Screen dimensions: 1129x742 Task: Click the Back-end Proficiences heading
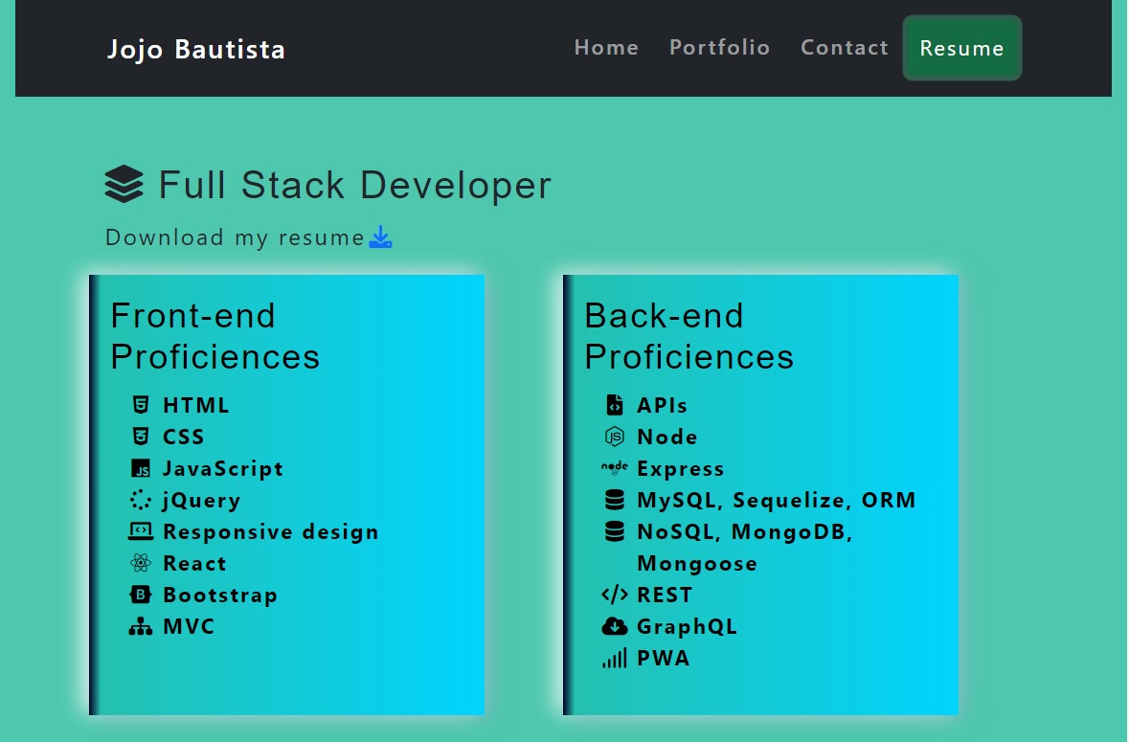[x=689, y=336]
